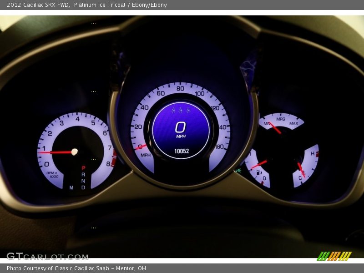This screenshot has width=364, height=273.
Task: Click the 'MPG' gauge label
Action: pos(280,119)
